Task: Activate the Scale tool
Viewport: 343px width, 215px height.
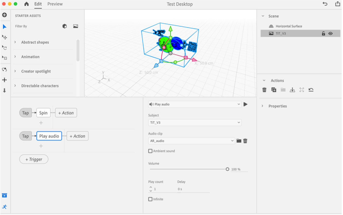Action: (5, 58)
